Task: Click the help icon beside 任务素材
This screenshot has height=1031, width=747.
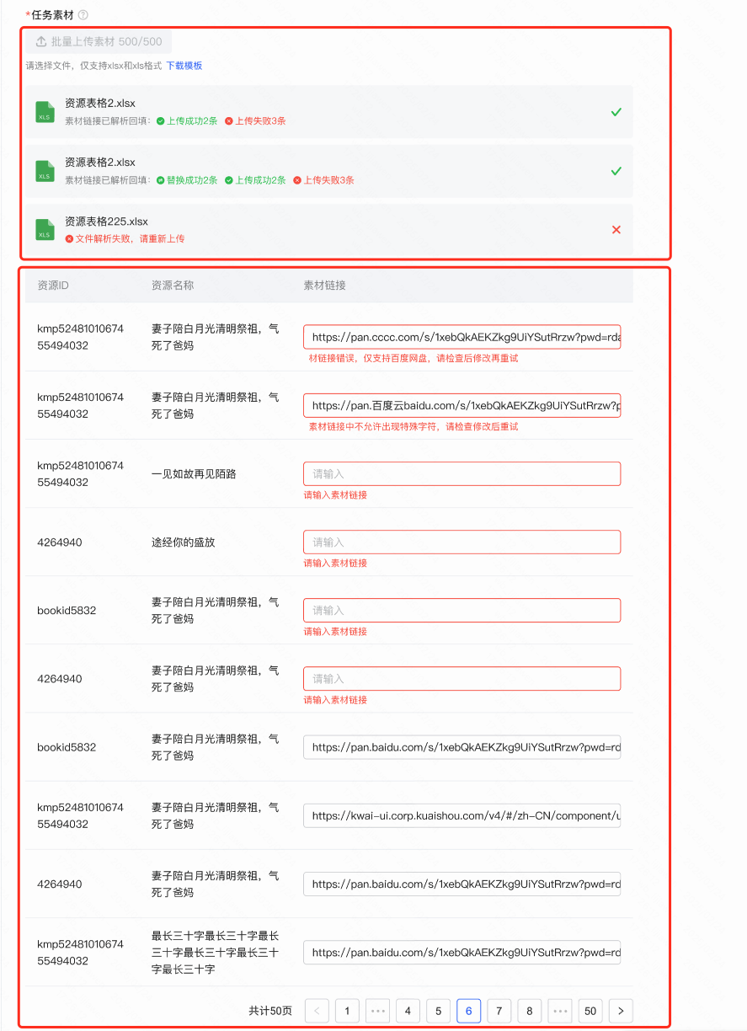Action: click(x=83, y=15)
